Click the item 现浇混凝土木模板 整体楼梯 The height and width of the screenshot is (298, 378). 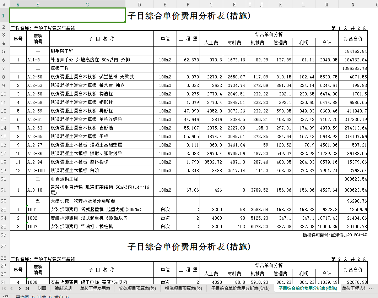pyautogui.click(x=102, y=162)
